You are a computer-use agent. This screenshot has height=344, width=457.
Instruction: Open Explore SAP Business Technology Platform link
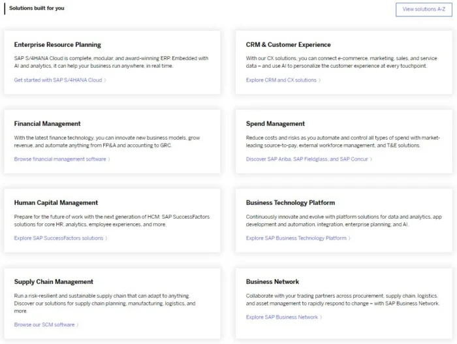(x=296, y=238)
